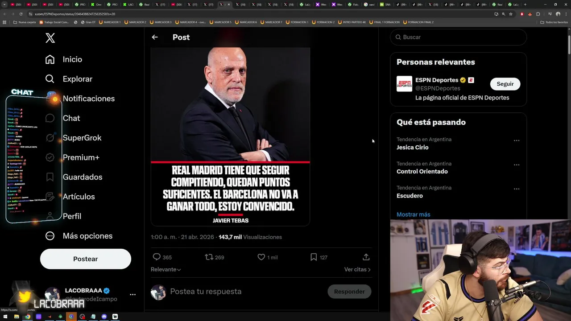The height and width of the screenshot is (321, 571).
Task: Open the Windows Start menu
Action: point(5,317)
